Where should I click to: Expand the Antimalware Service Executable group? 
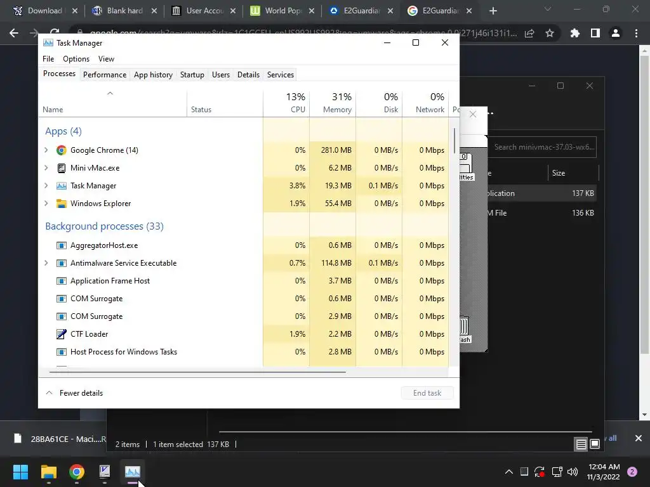pyautogui.click(x=46, y=263)
